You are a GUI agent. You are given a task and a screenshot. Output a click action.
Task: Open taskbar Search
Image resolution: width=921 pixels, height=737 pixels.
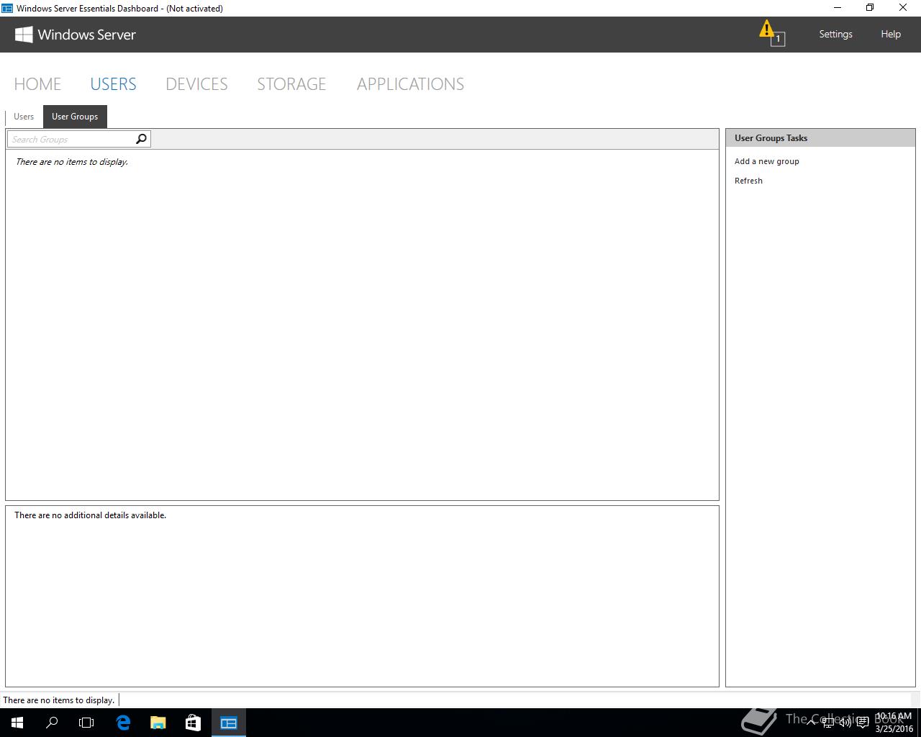(x=52, y=723)
